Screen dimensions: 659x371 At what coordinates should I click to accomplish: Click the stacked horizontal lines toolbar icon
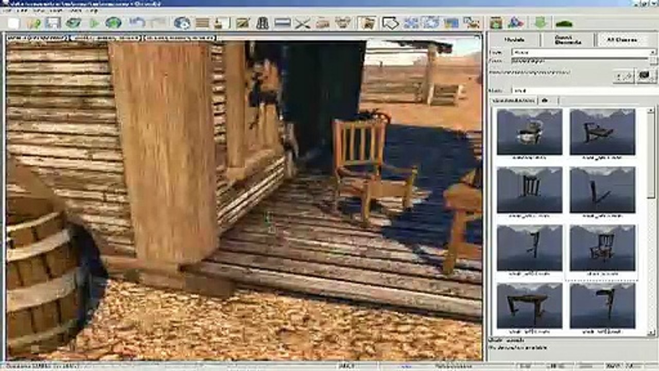pos(202,23)
